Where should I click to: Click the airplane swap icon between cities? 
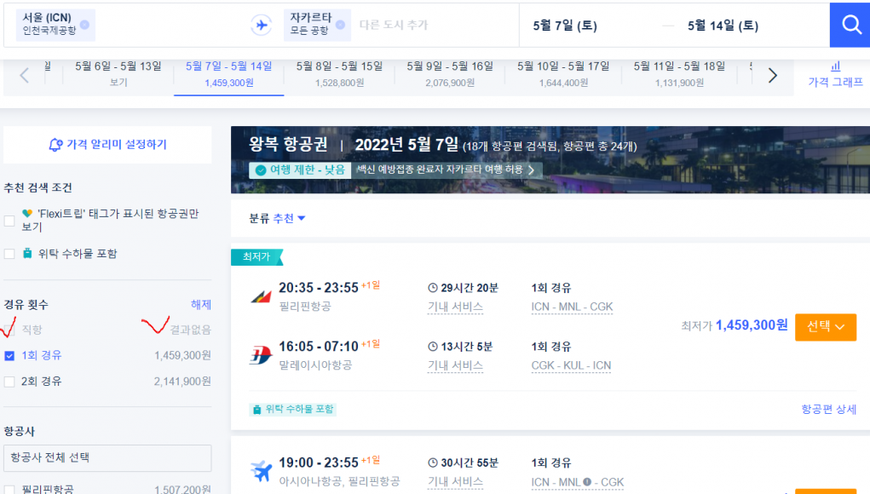261,26
